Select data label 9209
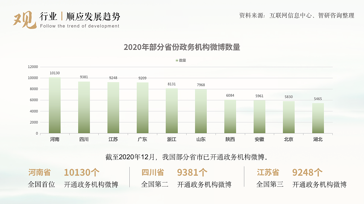The image size is (364, 204). click(142, 78)
